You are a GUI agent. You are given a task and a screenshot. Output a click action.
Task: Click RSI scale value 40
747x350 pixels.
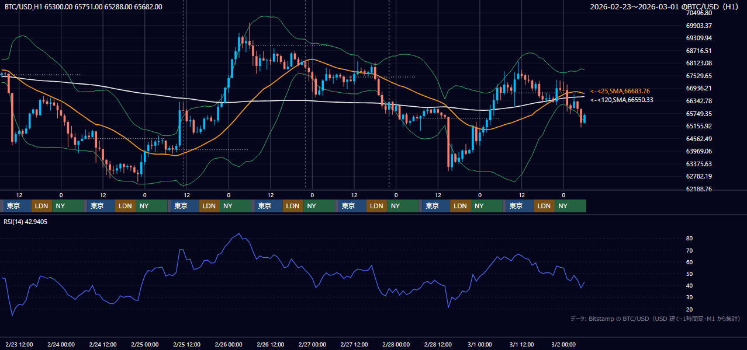tap(689, 285)
